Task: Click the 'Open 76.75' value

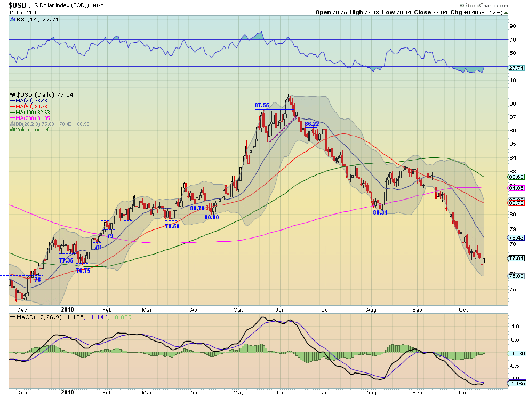Action: click(331, 12)
